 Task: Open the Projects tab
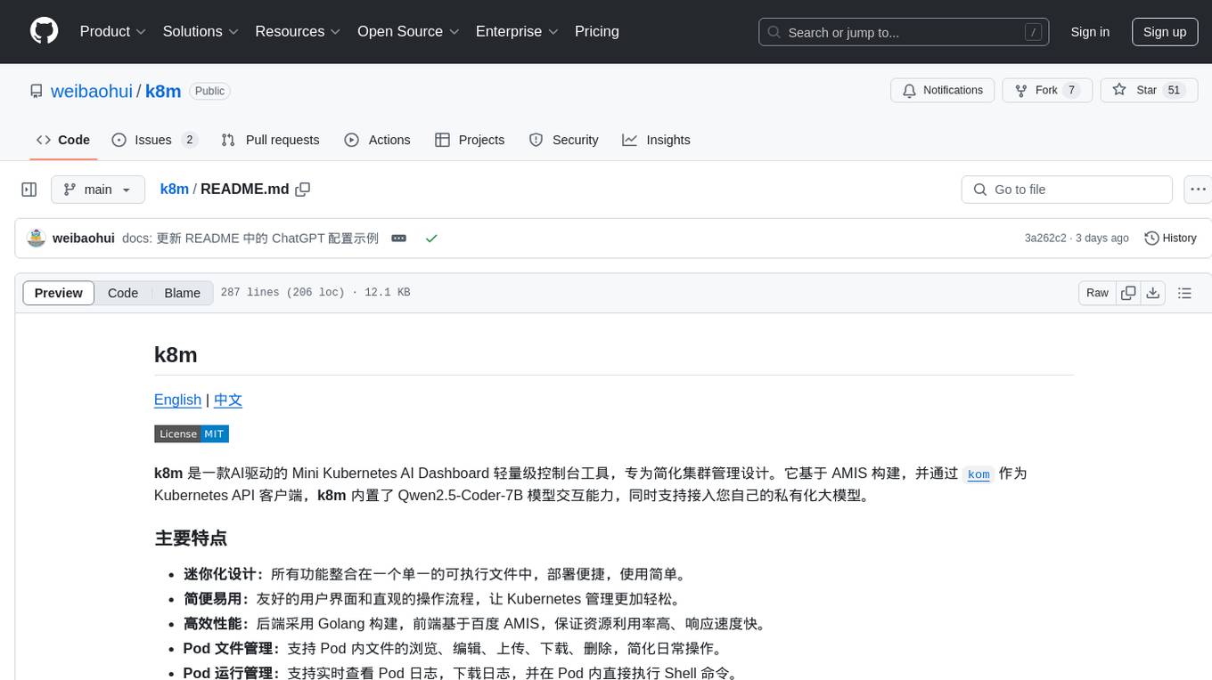pos(470,140)
